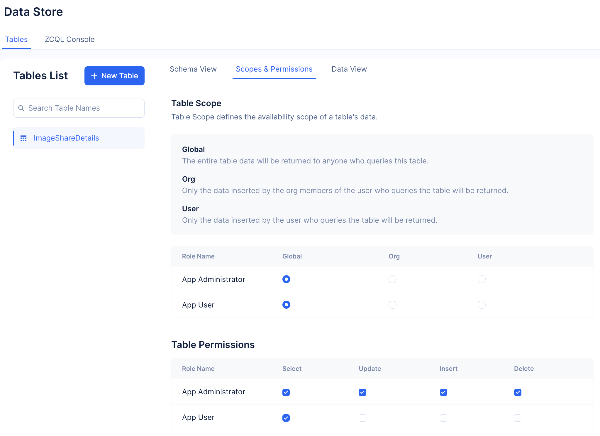Switch to the Schema View tab
This screenshot has width=600, height=436.
coord(193,69)
